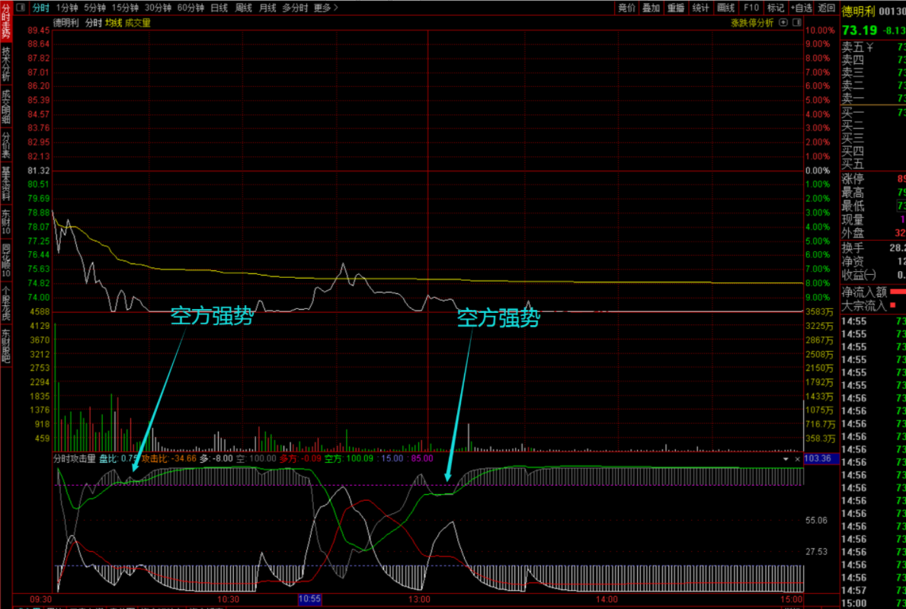This screenshot has height=609, width=906.
Task: Open F10 company information
Action: pos(751,8)
